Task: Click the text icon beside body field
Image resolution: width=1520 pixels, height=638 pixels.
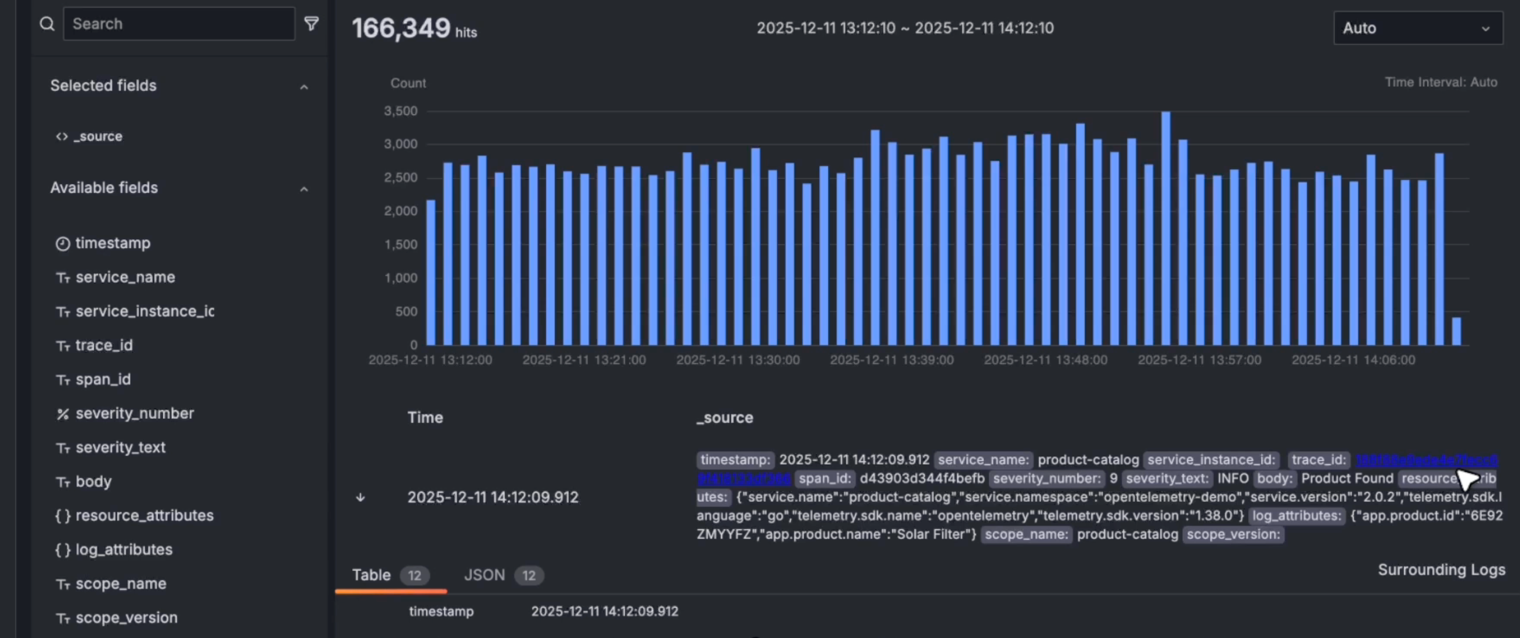Action: [63, 481]
